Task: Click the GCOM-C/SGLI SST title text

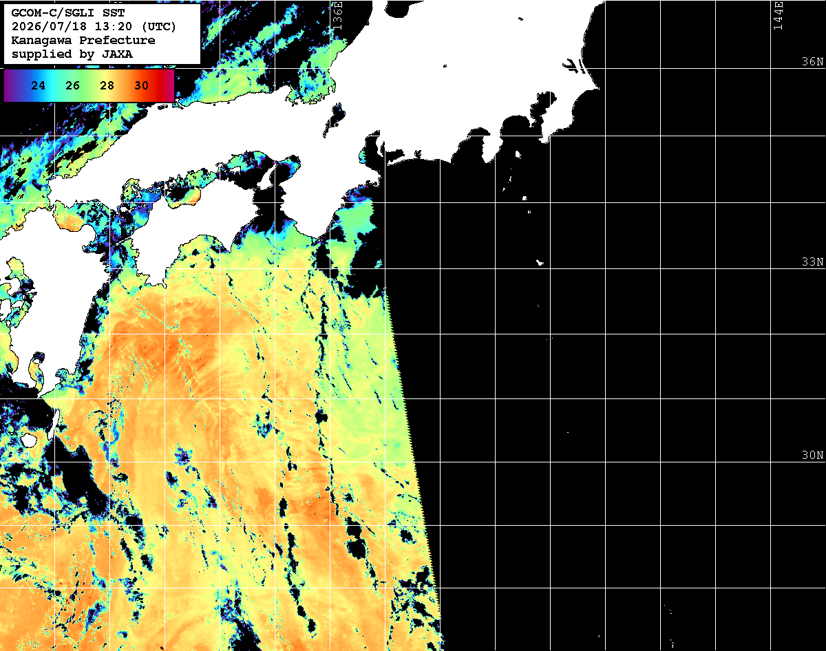Action: 69,13
